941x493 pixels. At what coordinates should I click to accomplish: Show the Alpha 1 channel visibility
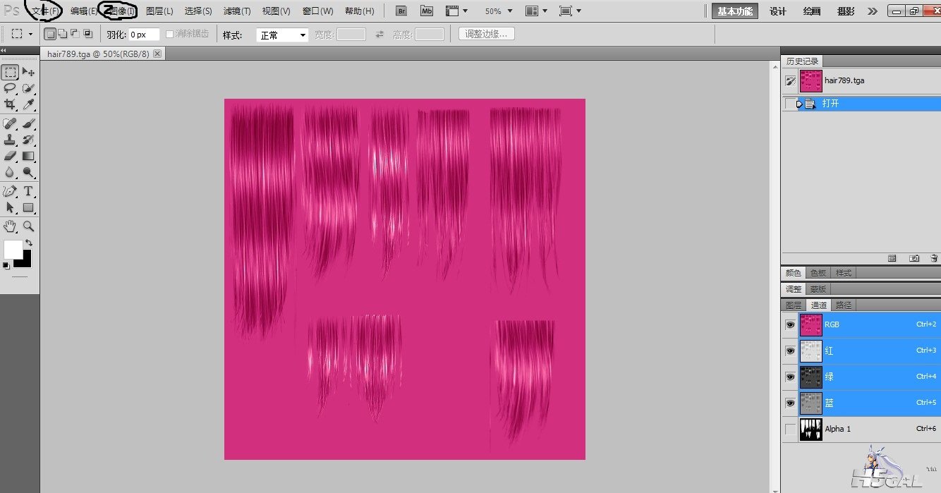pos(790,429)
